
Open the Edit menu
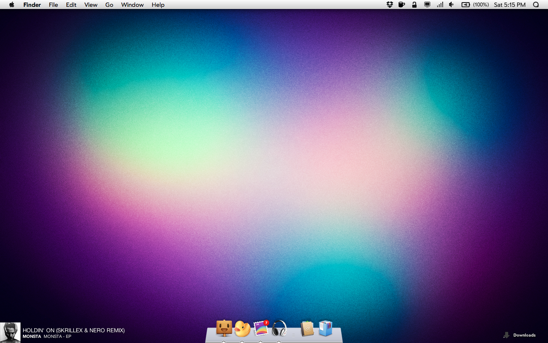(x=71, y=5)
